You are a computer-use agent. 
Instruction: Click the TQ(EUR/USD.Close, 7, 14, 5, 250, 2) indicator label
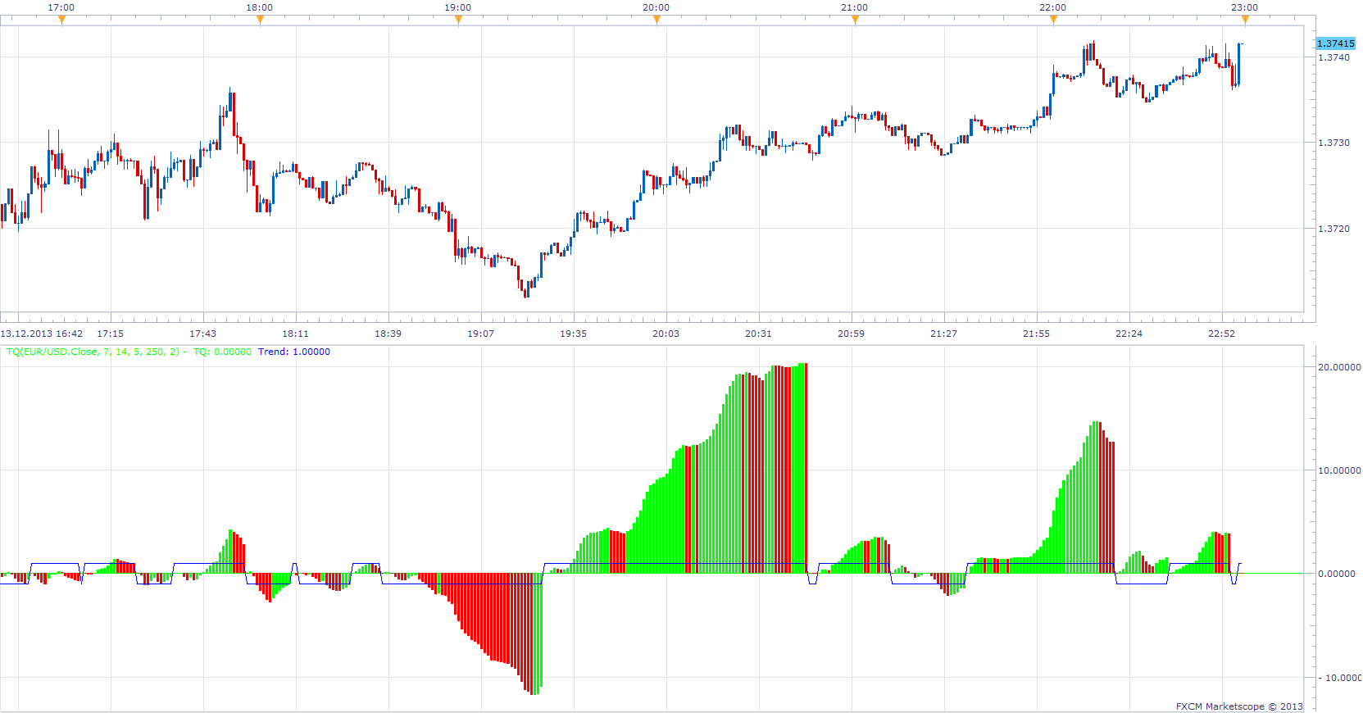click(x=93, y=352)
